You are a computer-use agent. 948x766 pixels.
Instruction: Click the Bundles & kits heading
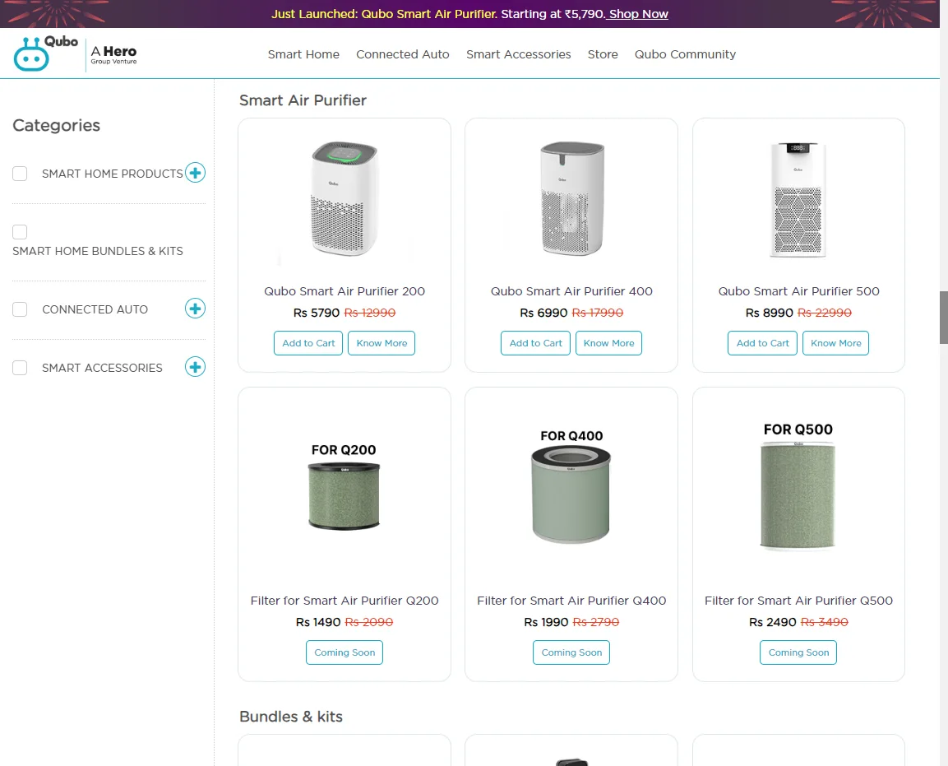[x=291, y=717]
